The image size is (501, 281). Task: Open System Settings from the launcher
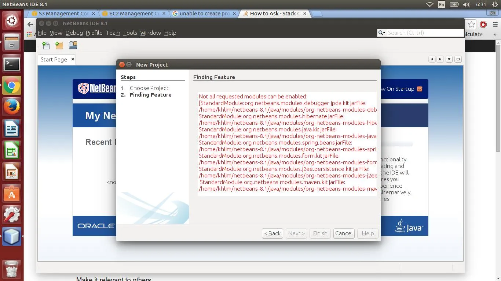(12, 215)
